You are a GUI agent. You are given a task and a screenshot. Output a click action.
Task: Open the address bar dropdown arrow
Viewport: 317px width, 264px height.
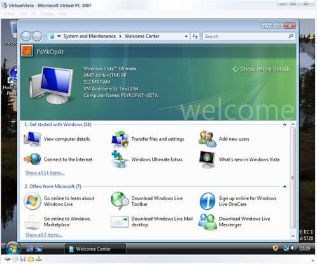(x=186, y=36)
